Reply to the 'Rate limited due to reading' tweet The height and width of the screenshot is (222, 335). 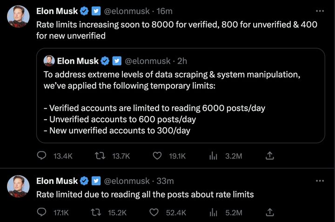click(41, 212)
